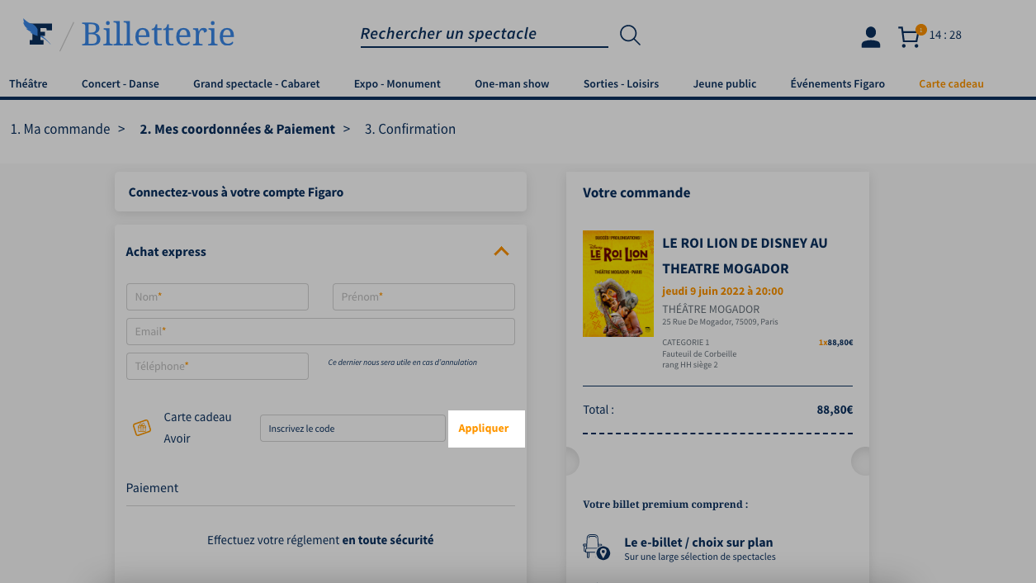1036x583 pixels.
Task: Return to step 1. Ma commande
Action: pos(59,129)
